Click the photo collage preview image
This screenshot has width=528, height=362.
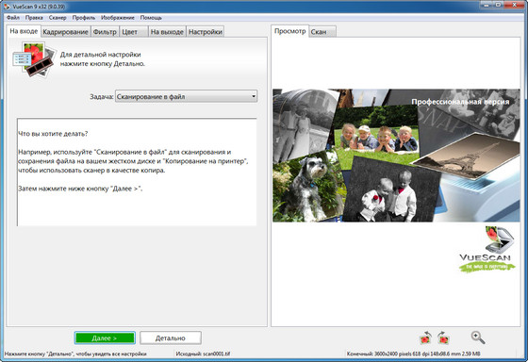point(396,156)
